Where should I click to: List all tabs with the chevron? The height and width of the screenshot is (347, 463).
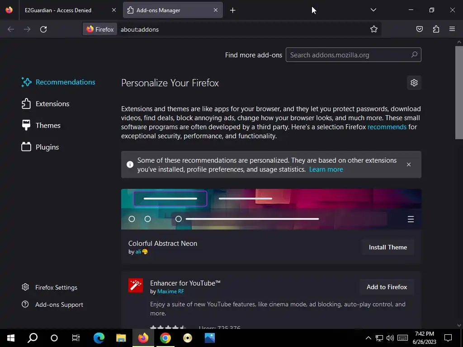click(x=373, y=10)
